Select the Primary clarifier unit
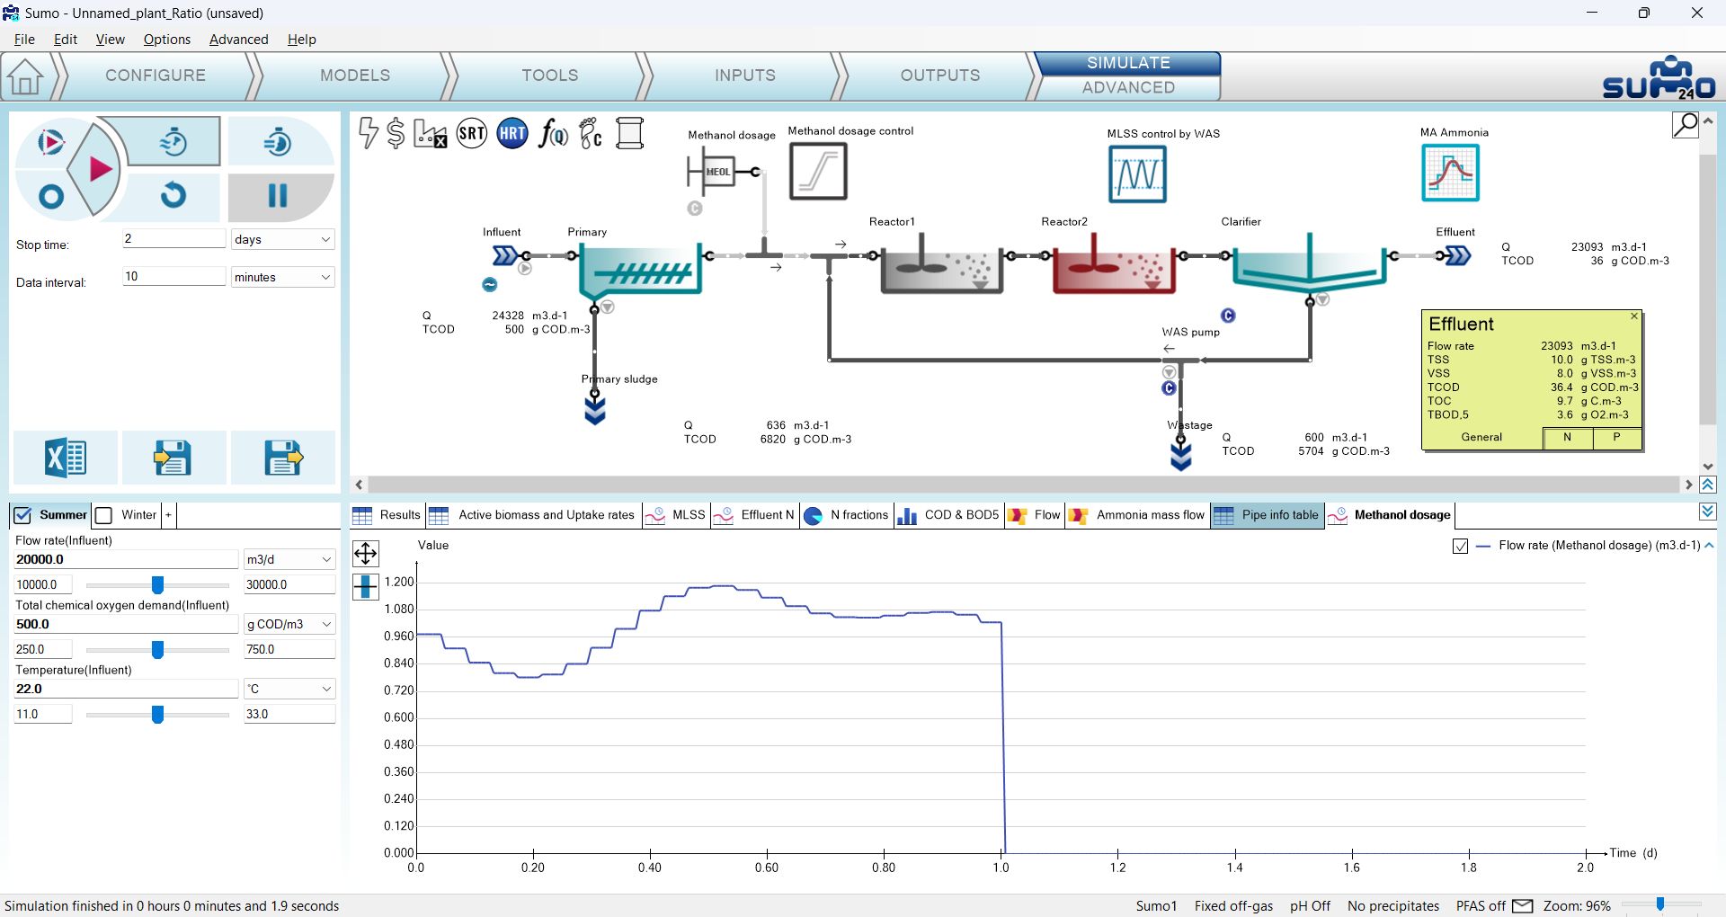The height and width of the screenshot is (917, 1726). 638,270
